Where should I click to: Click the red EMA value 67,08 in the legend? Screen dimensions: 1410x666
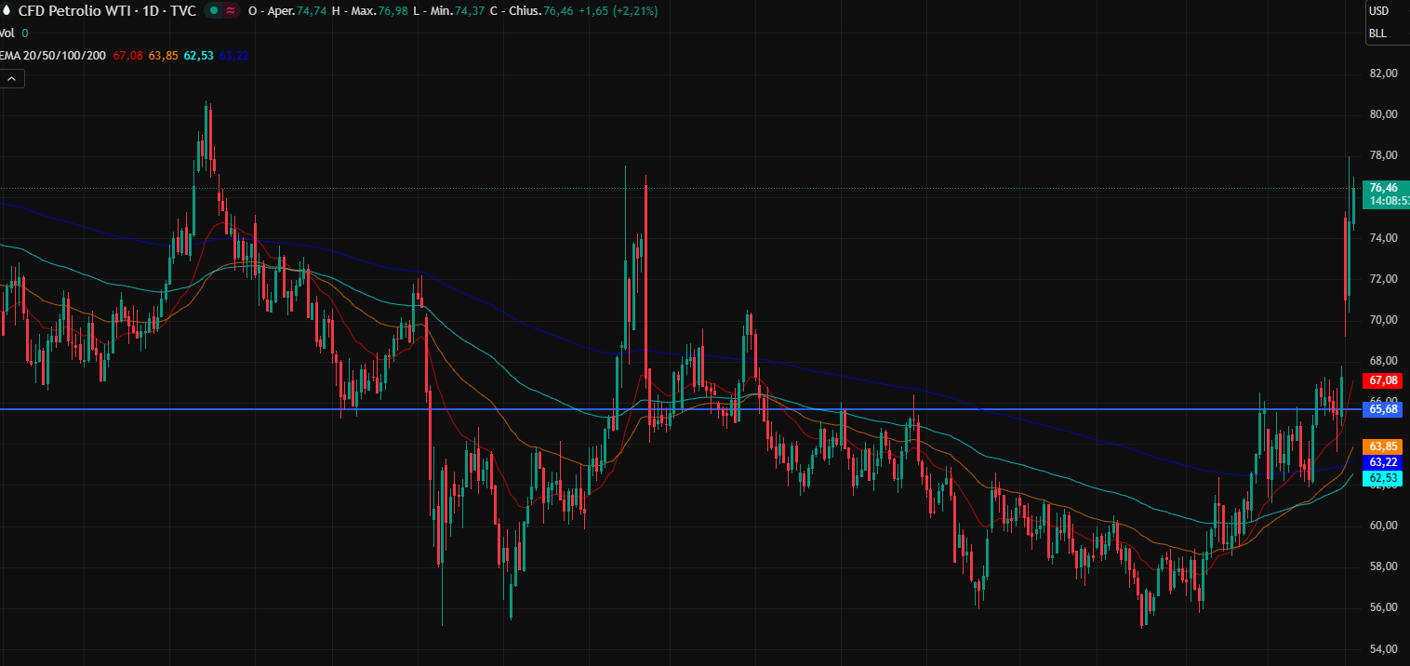(x=128, y=56)
